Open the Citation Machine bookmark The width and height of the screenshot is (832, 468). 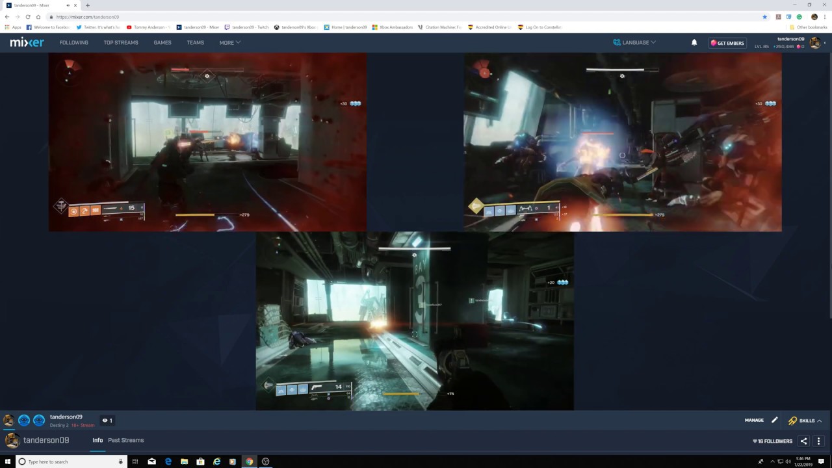(440, 27)
